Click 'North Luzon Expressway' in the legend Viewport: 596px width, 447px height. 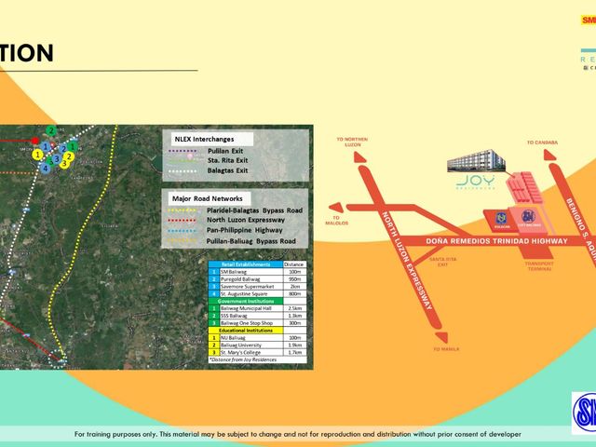(246, 220)
